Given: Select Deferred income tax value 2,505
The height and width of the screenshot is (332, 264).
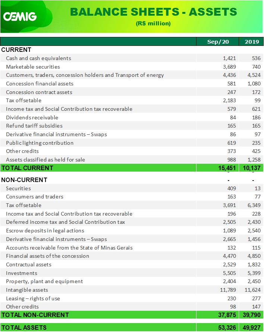Looking at the screenshot, I should coord(229,222).
